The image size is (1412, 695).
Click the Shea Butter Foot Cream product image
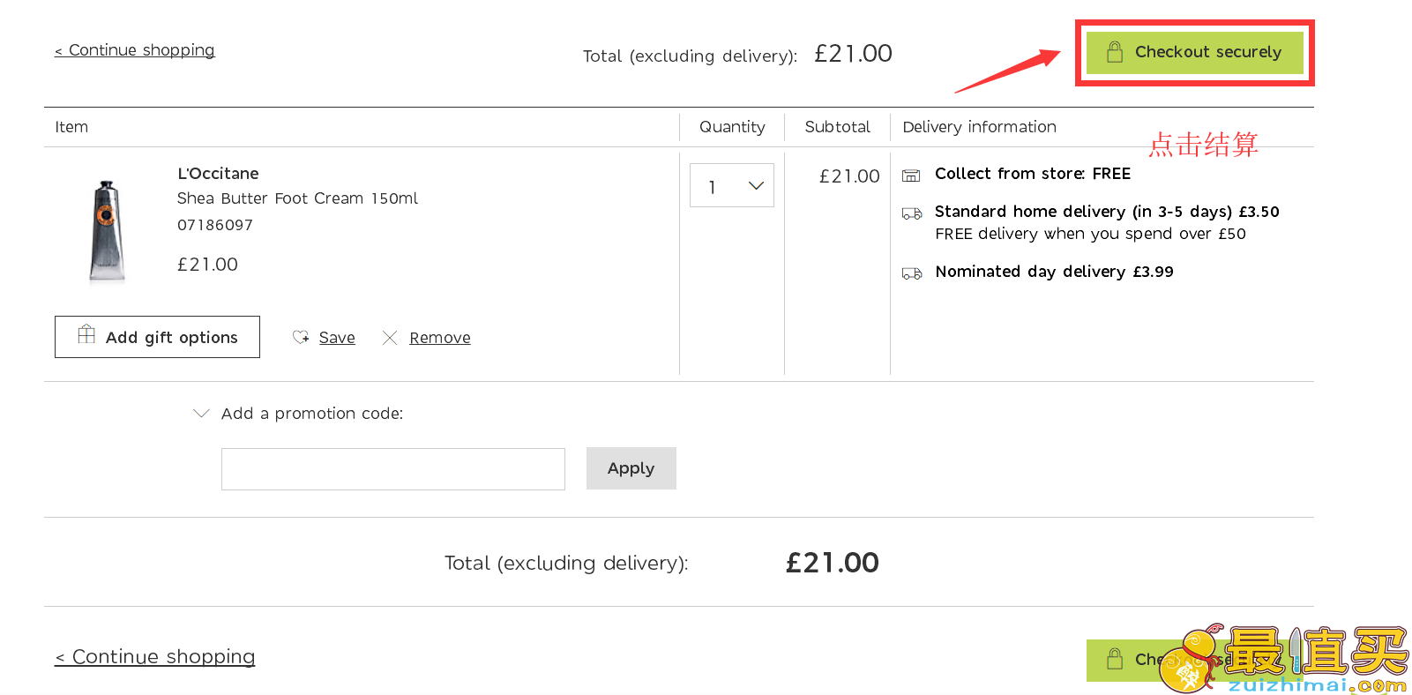point(107,231)
